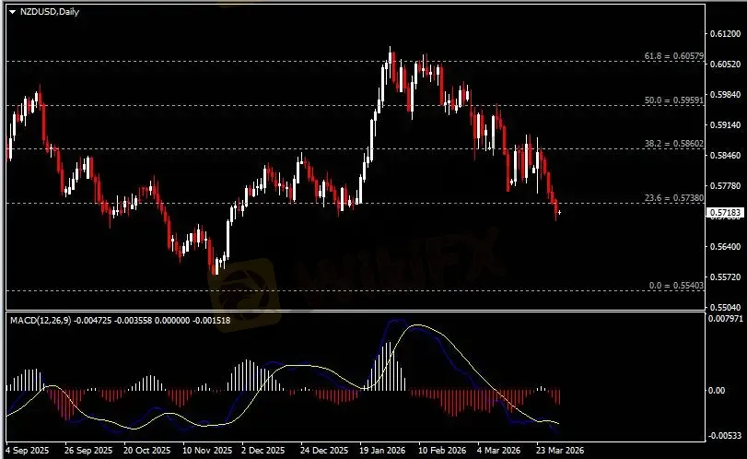Click the 2 Dec 2025 date label
This screenshot has width=747, height=459.
(x=262, y=453)
